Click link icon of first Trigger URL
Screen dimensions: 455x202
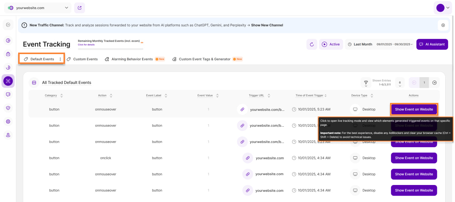(x=242, y=109)
